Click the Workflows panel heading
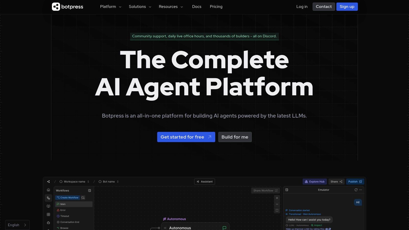 (x=62, y=191)
